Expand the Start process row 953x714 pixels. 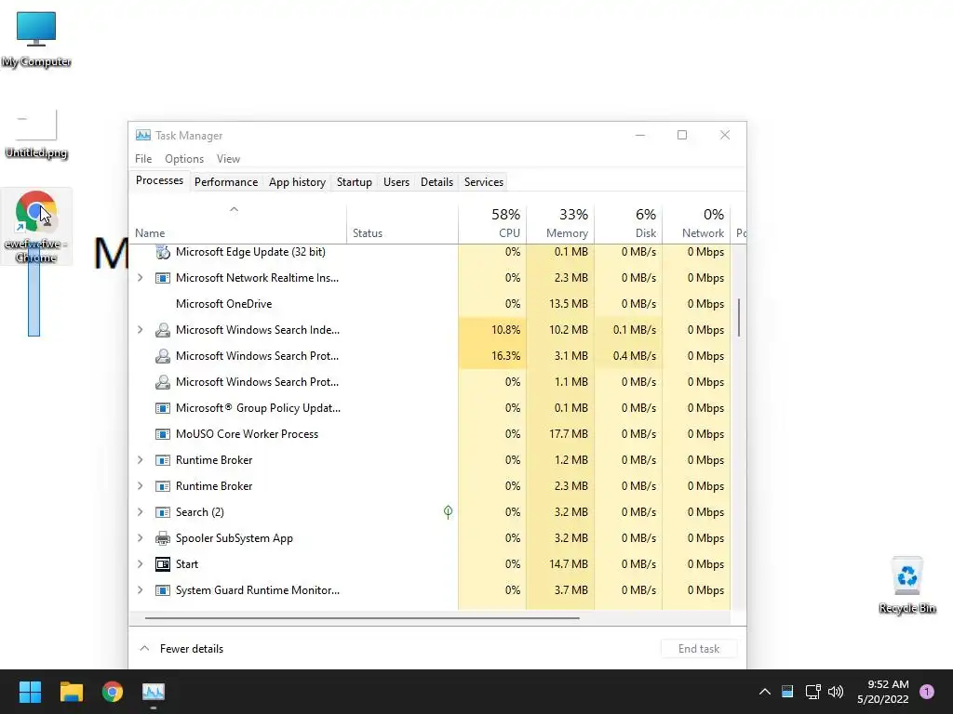tap(141, 564)
